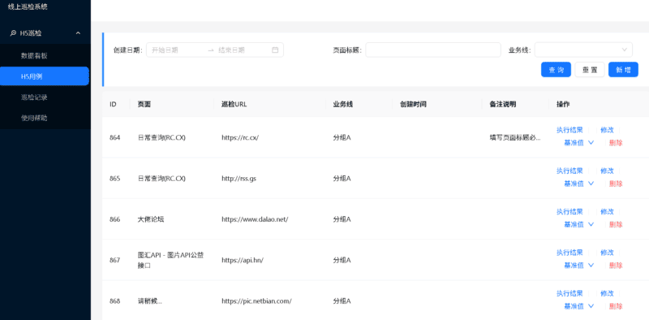The width and height of the screenshot is (649, 320).
Task: Click the 创建时间 column header
Action: pyautogui.click(x=413, y=105)
